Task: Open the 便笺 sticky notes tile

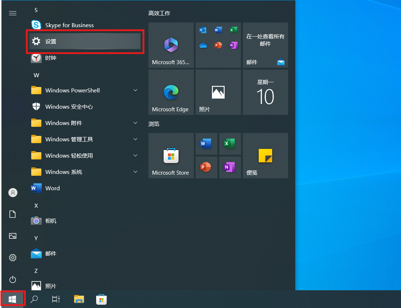Action: (265, 155)
